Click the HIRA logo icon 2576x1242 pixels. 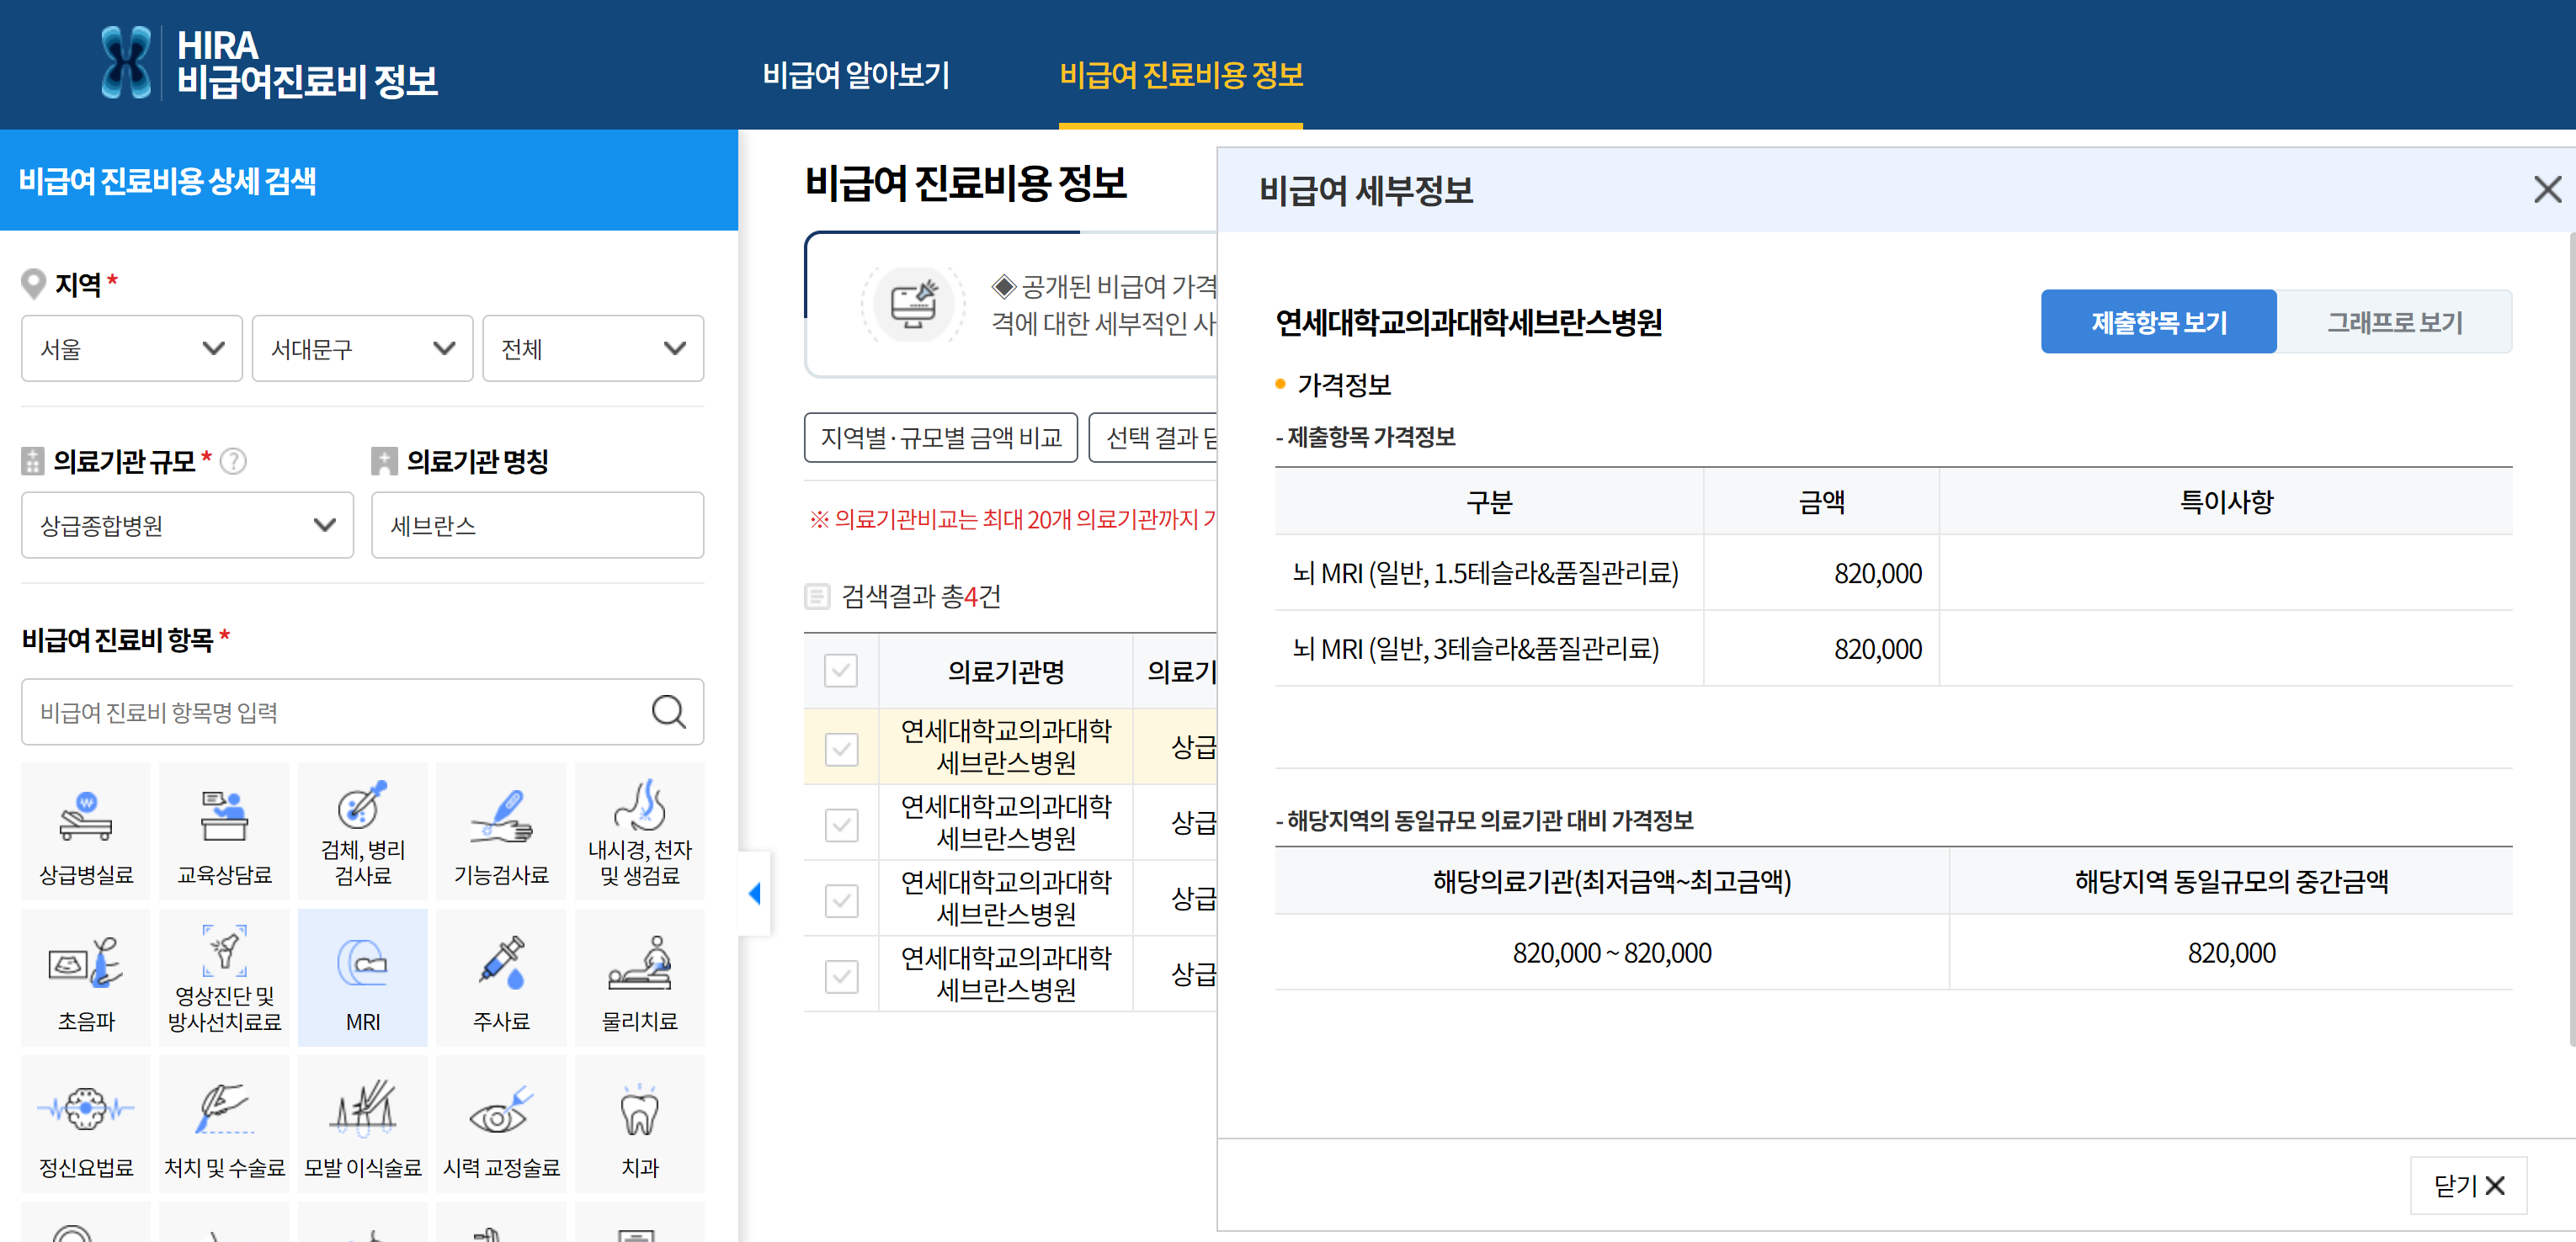pos(127,63)
